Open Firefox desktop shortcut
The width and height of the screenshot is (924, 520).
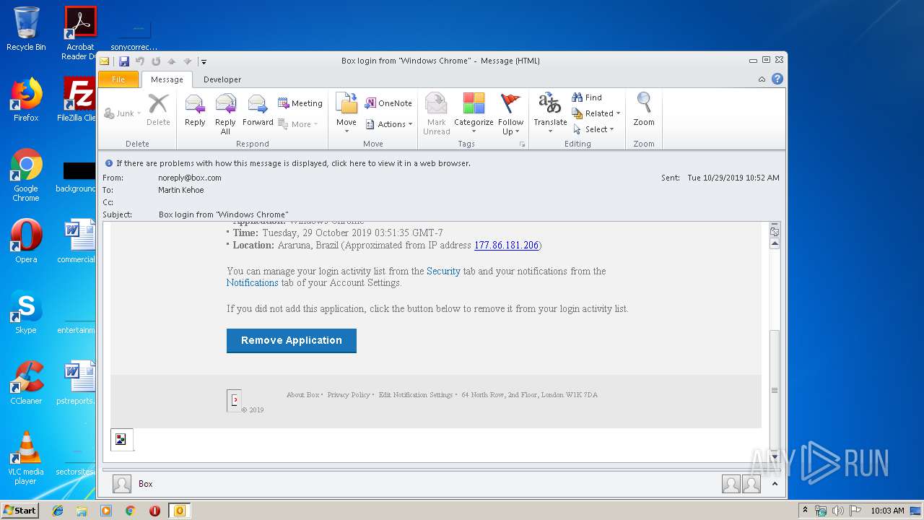(26, 100)
